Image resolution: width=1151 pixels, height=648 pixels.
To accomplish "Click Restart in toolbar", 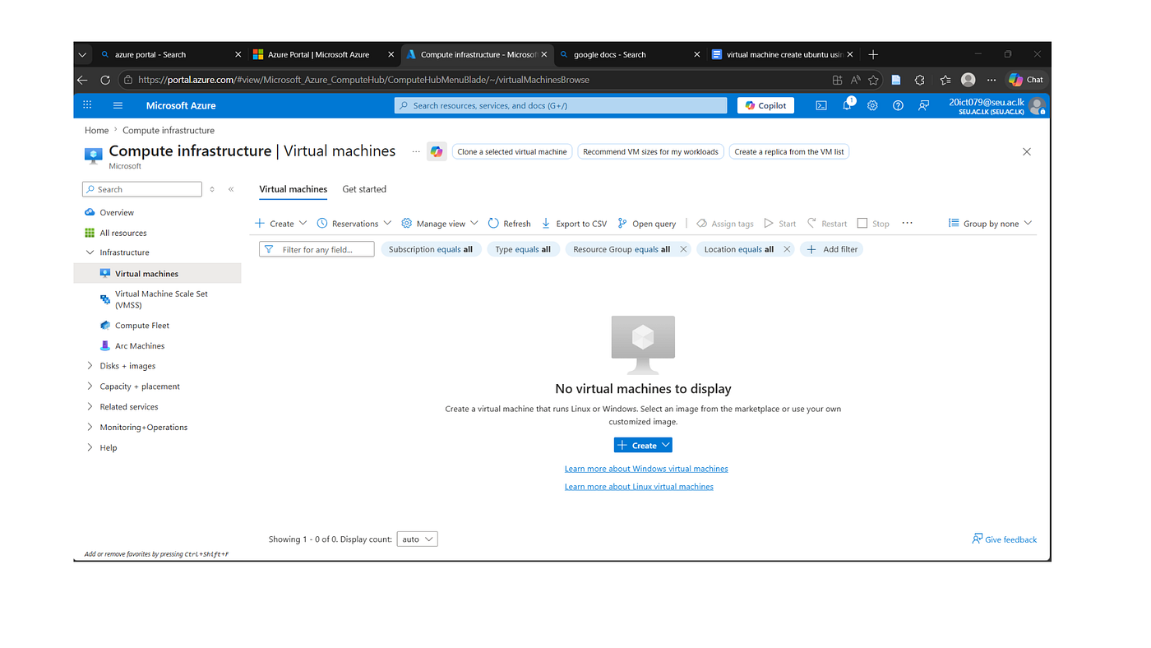I will (827, 224).
